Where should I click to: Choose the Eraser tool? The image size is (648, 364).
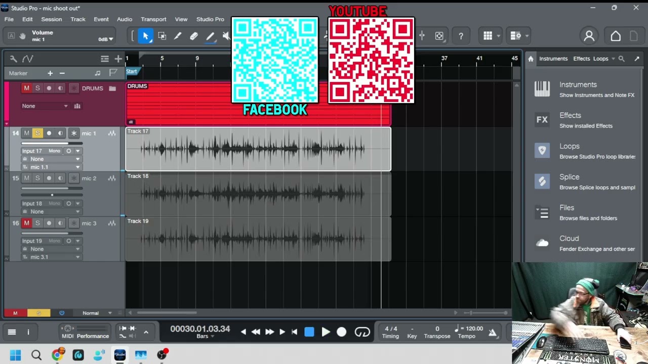click(x=194, y=36)
